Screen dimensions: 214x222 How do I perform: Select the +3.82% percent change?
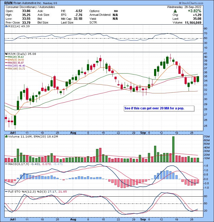(x=194, y=11)
